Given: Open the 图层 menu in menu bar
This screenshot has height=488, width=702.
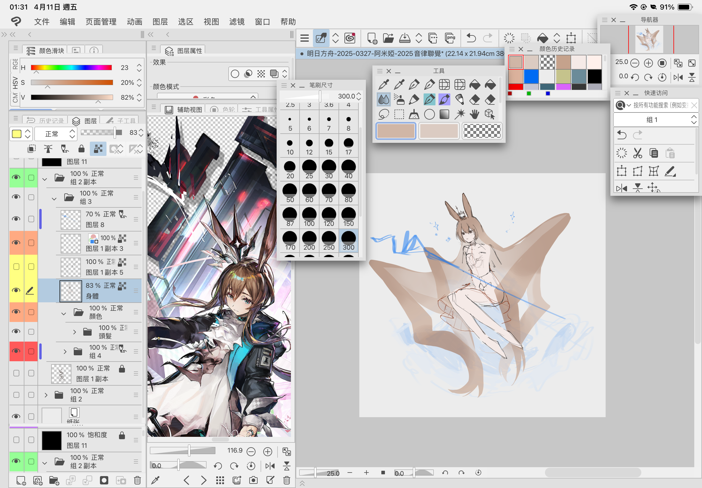Looking at the screenshot, I should click(160, 22).
